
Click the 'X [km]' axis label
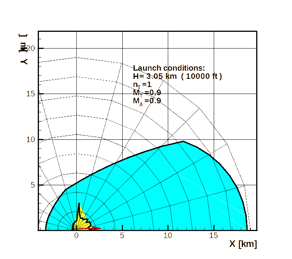pyautogui.click(x=243, y=244)
